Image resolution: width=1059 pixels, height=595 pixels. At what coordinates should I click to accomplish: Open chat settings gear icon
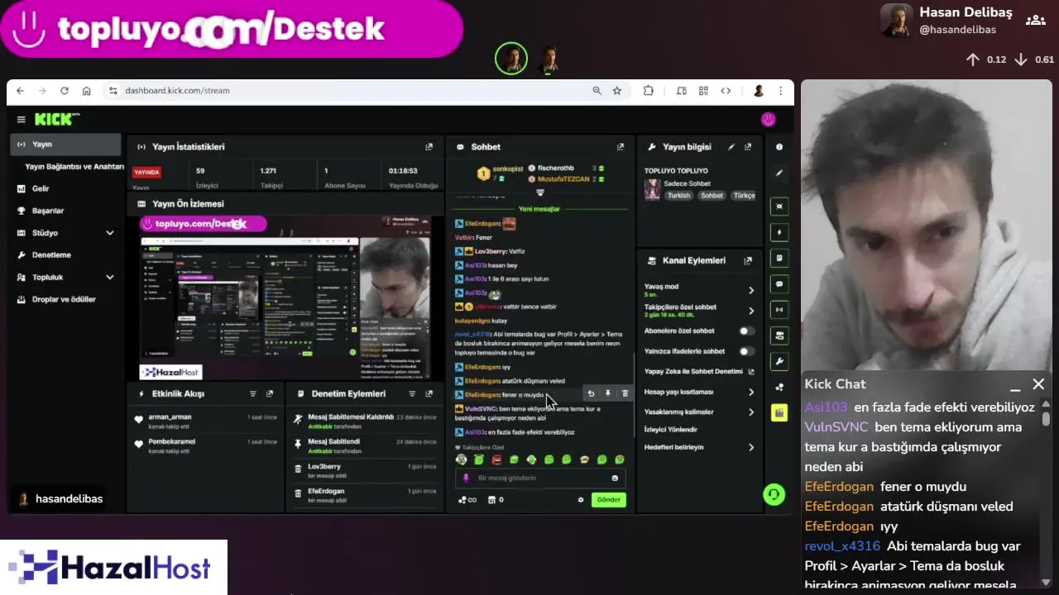581,500
